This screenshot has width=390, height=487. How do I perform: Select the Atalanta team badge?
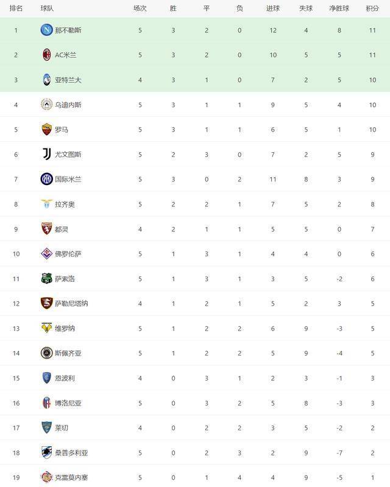coord(47,80)
